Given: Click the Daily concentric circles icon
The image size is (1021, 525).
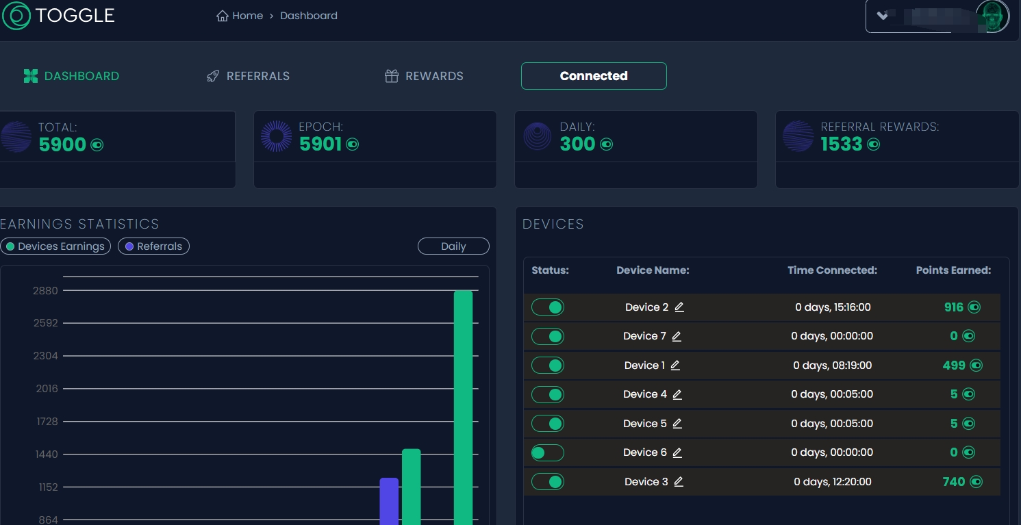Looking at the screenshot, I should pos(538,136).
